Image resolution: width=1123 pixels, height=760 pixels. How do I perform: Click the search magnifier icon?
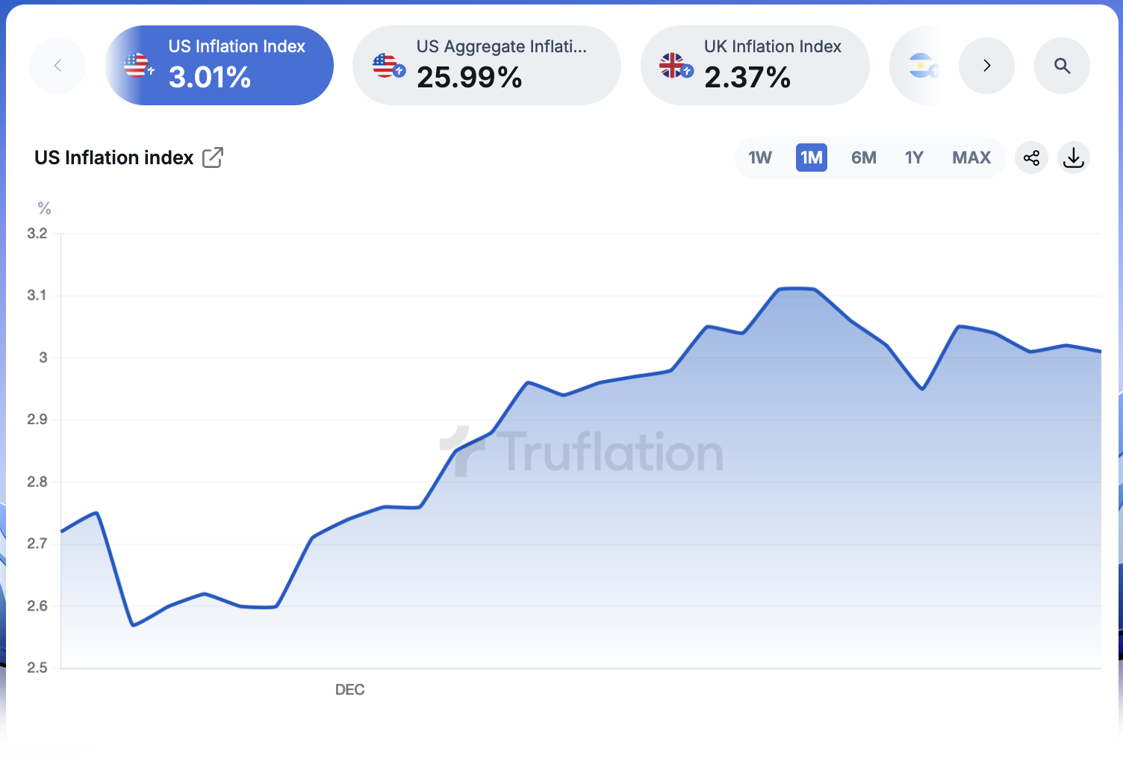coord(1062,66)
